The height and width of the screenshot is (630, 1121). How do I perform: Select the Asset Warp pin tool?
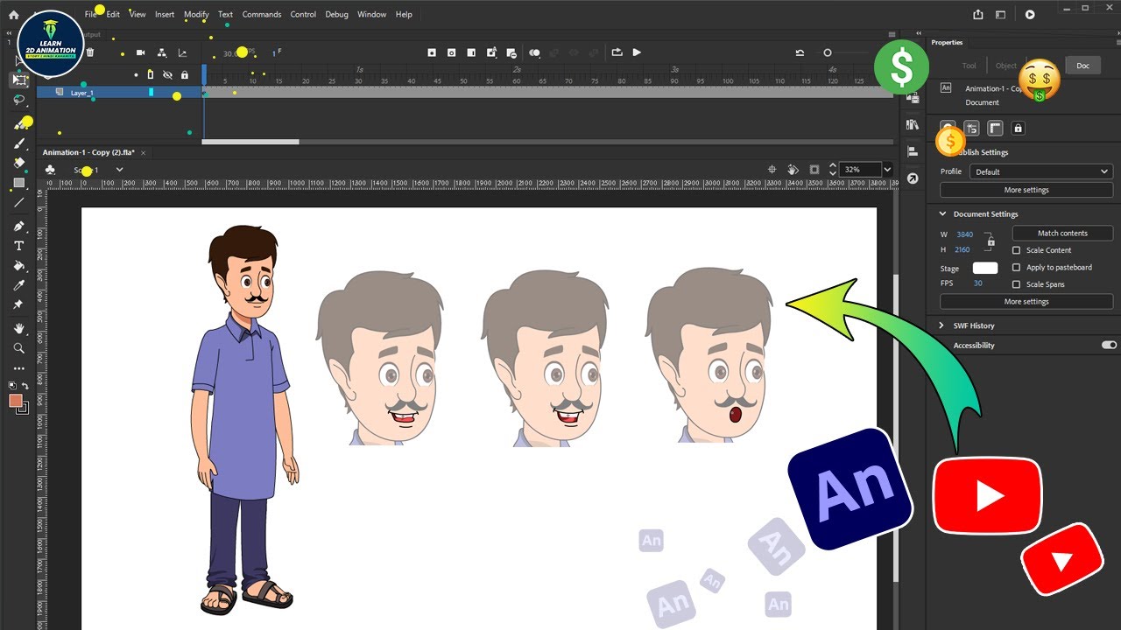pyautogui.click(x=19, y=304)
